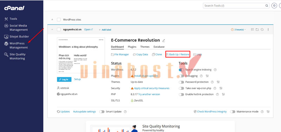281x132 pixels.
Task: Click the site preview thumbnail
Action: pyautogui.click(x=81, y=55)
